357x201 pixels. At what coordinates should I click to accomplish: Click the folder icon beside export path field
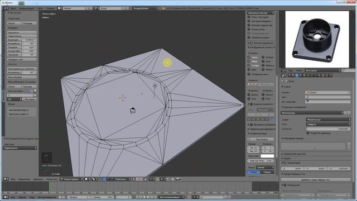(35, 95)
